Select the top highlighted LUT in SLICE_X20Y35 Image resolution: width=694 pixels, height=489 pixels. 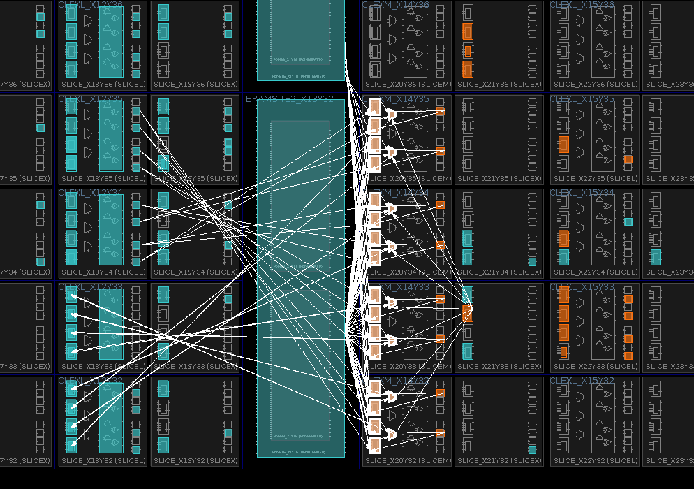tap(375, 107)
